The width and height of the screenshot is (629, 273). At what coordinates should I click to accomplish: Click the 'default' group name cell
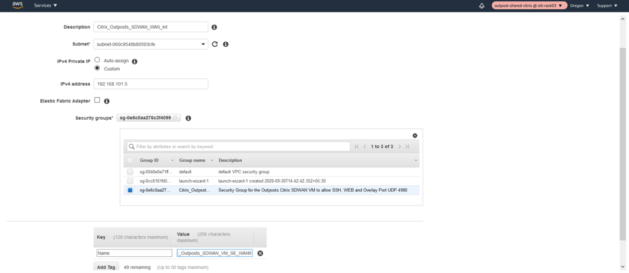pos(186,171)
